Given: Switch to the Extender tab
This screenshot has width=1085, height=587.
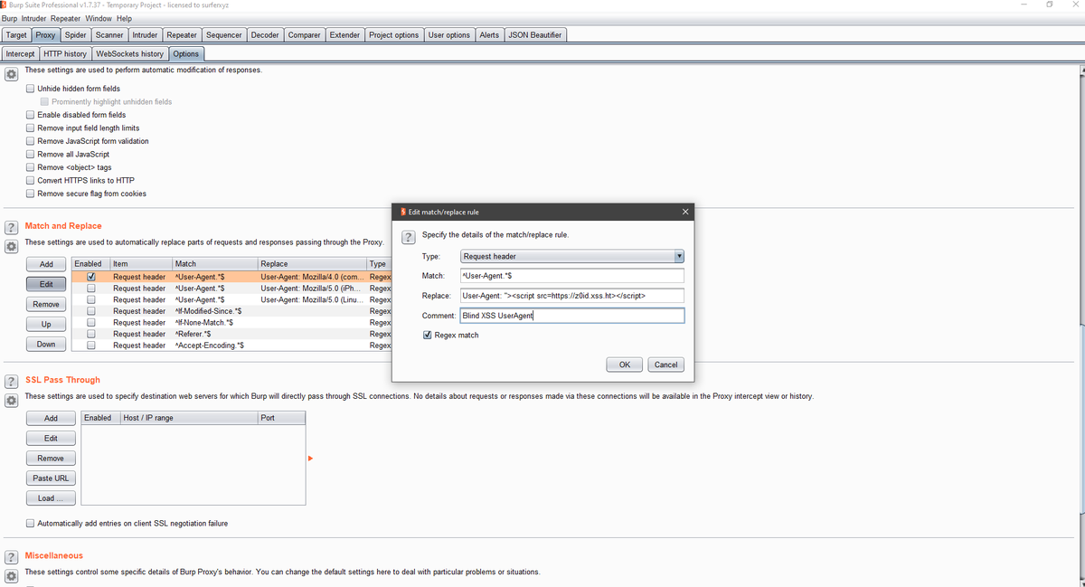Looking at the screenshot, I should tap(344, 35).
